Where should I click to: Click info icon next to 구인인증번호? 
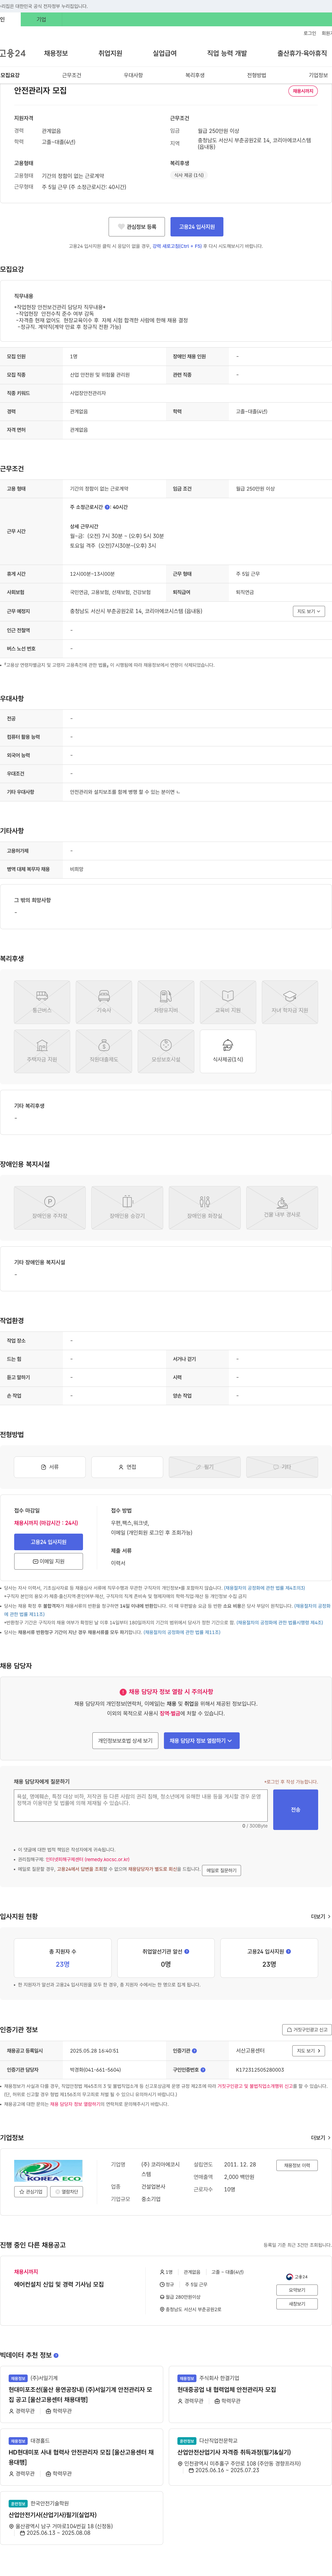pos(203,2070)
